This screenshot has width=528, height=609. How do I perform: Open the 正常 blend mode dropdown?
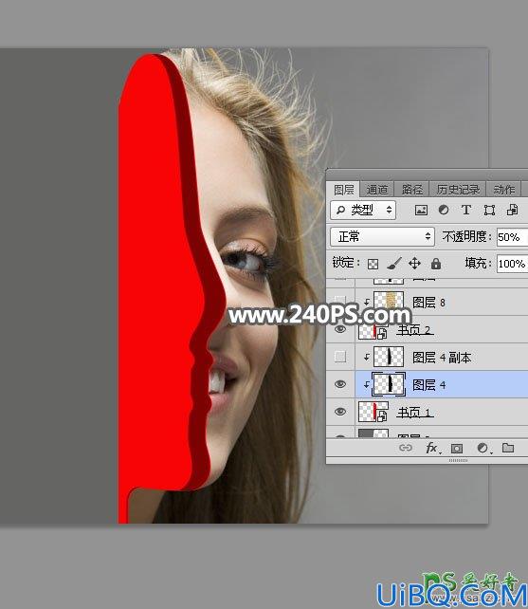(x=382, y=236)
